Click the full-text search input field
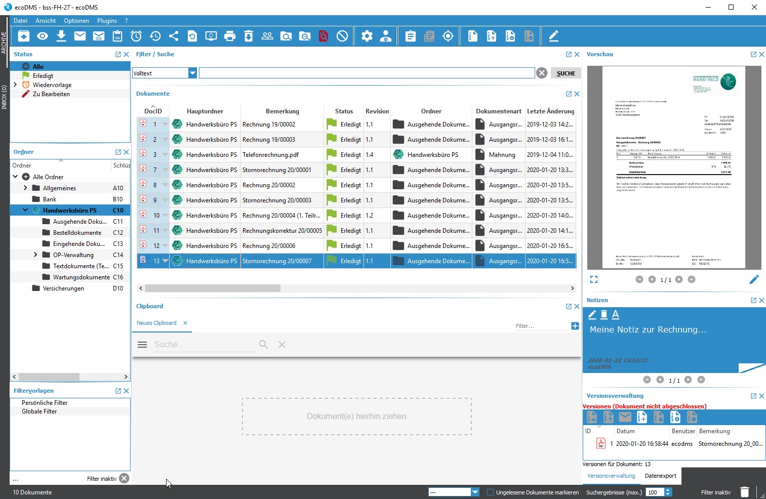 pos(367,73)
